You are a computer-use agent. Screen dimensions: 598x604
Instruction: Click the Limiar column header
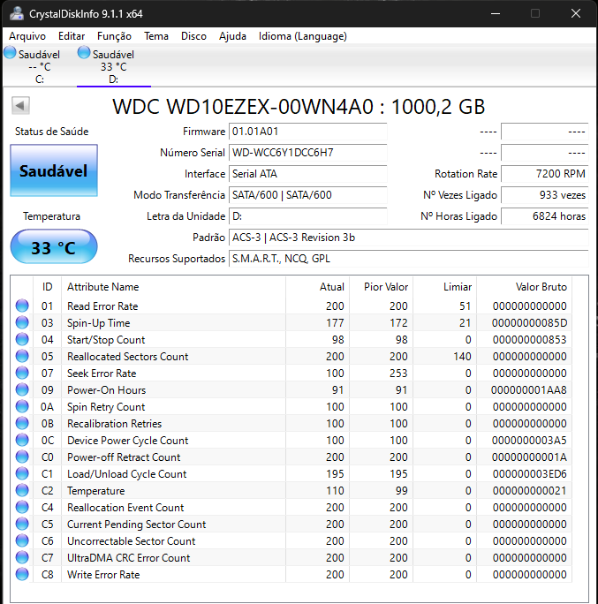444,287
